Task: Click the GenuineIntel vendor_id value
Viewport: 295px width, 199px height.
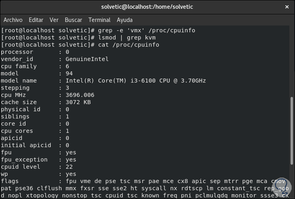Action: (x=87, y=59)
